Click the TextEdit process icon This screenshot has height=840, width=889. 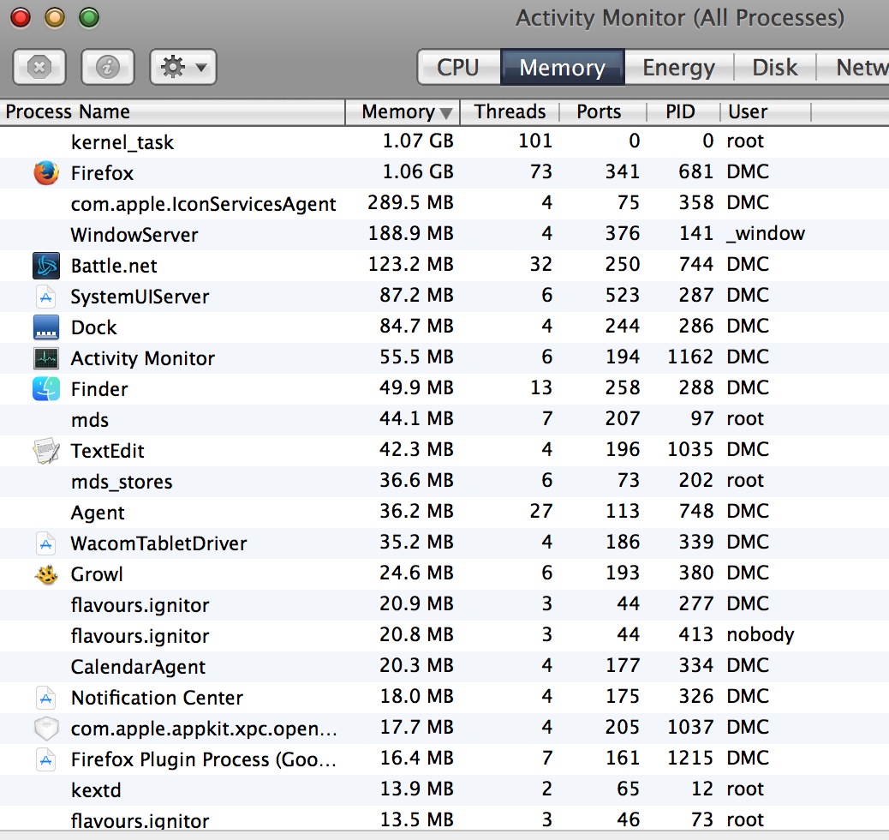tap(45, 451)
